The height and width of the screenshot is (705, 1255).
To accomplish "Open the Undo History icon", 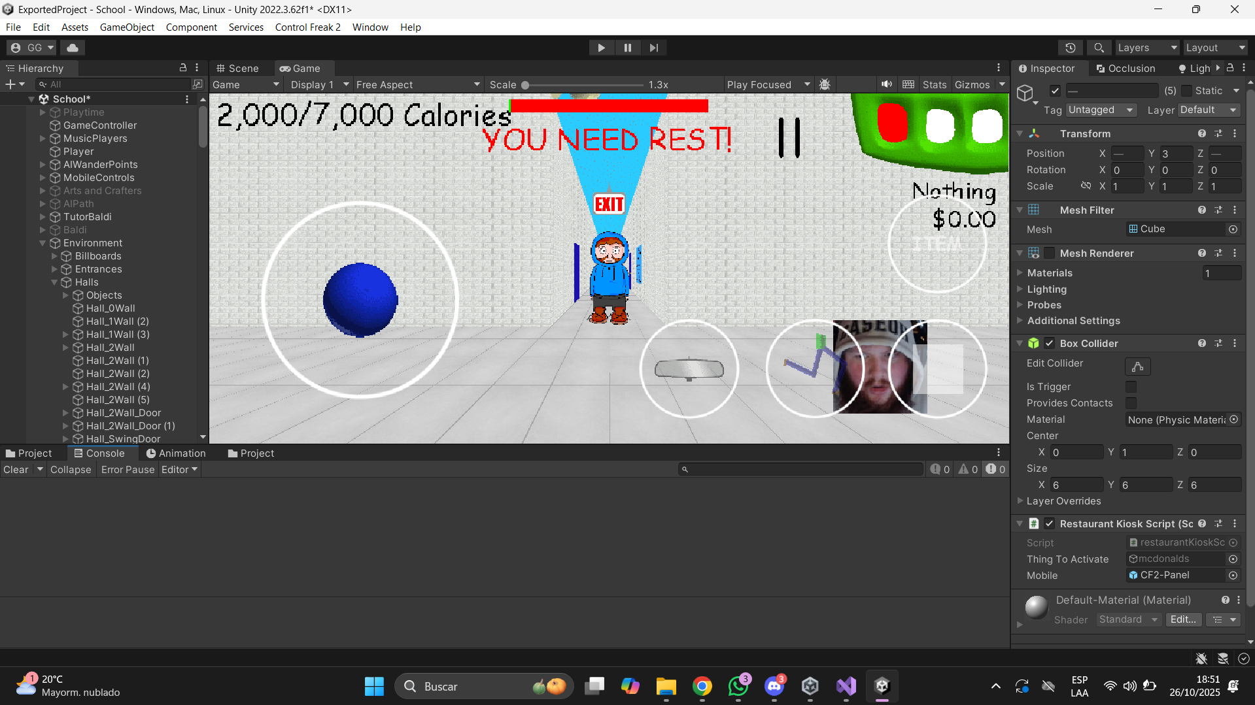I will click(1071, 48).
